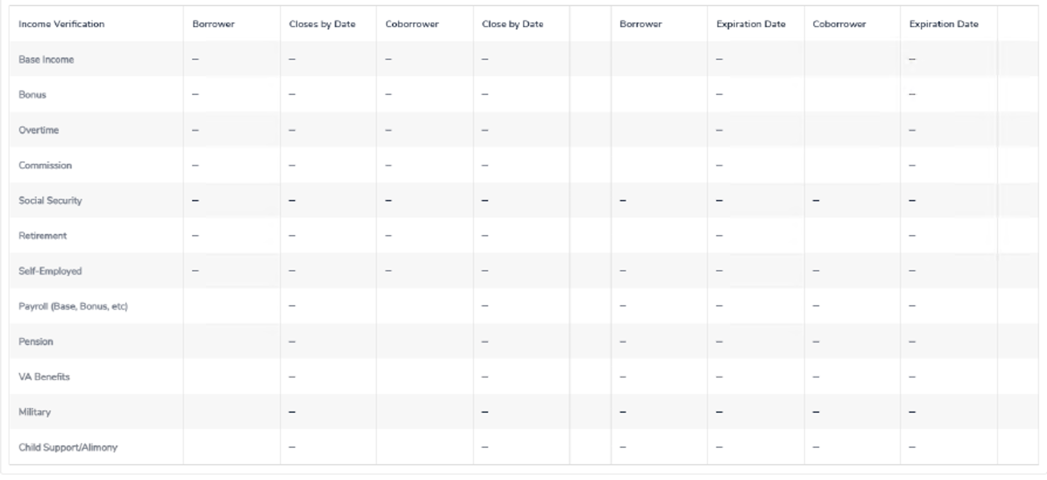
Task: Click Military row's last Expiration Date cell
Action: tap(949, 412)
